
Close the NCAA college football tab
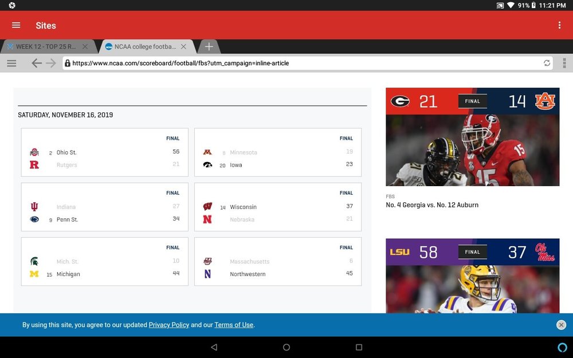(184, 47)
